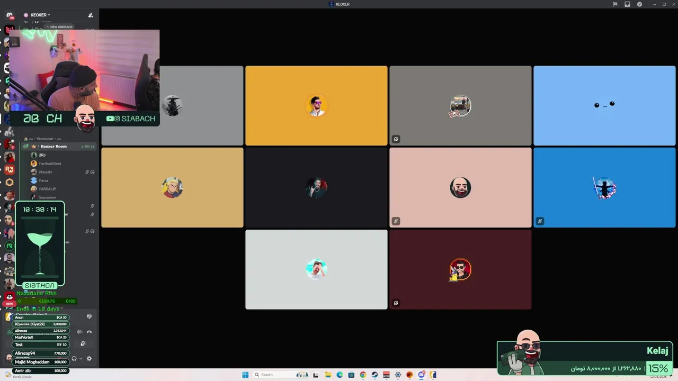
Task: Open the orange hexagon server icon
Action: pyautogui.click(x=9, y=182)
